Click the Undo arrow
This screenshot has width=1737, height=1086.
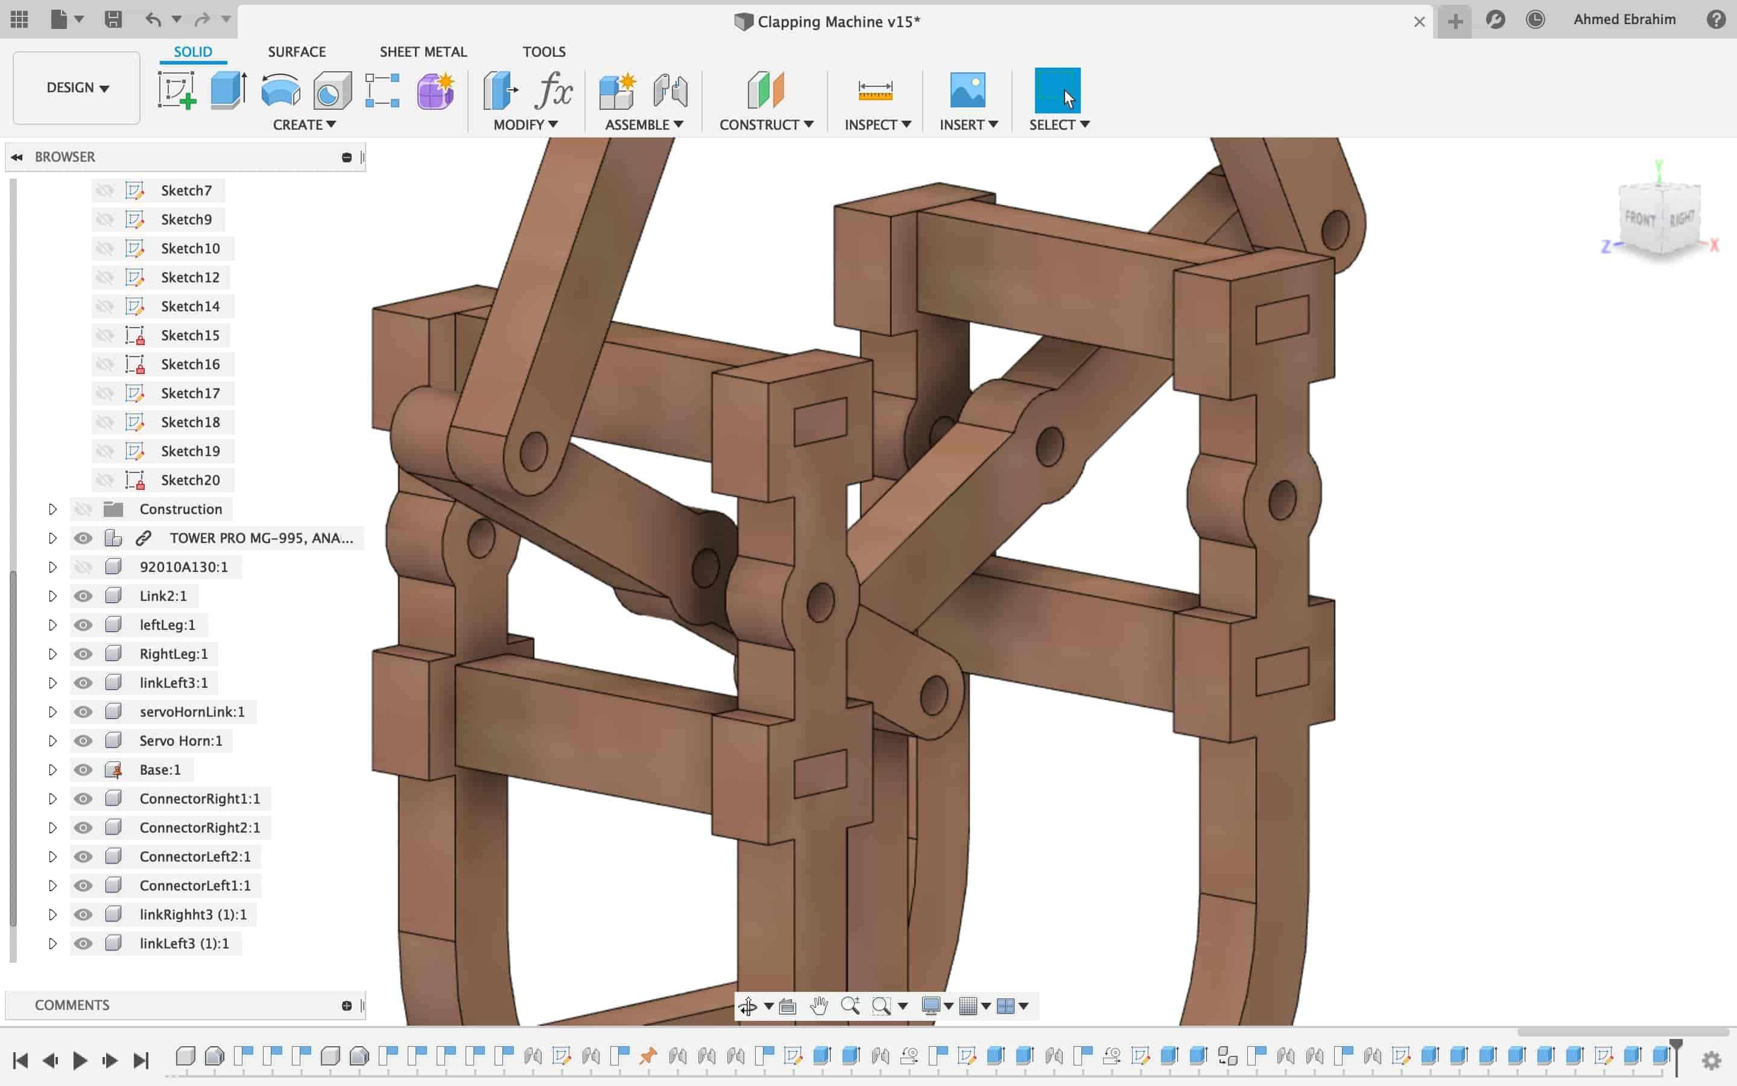(x=153, y=19)
